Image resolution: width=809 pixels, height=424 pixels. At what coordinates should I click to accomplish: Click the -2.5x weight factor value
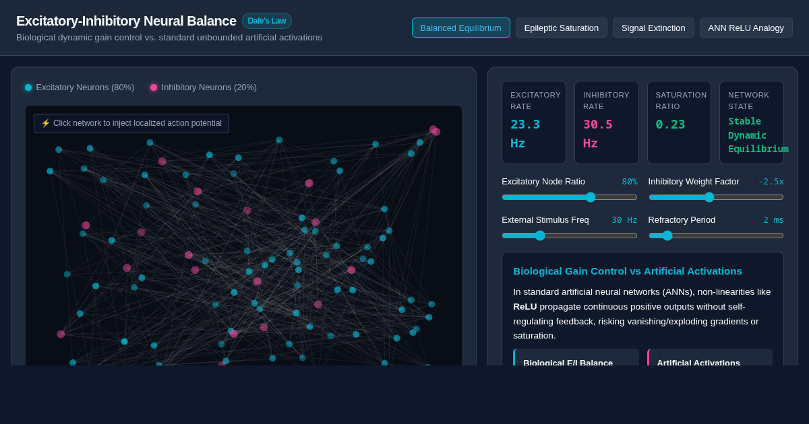(771, 182)
